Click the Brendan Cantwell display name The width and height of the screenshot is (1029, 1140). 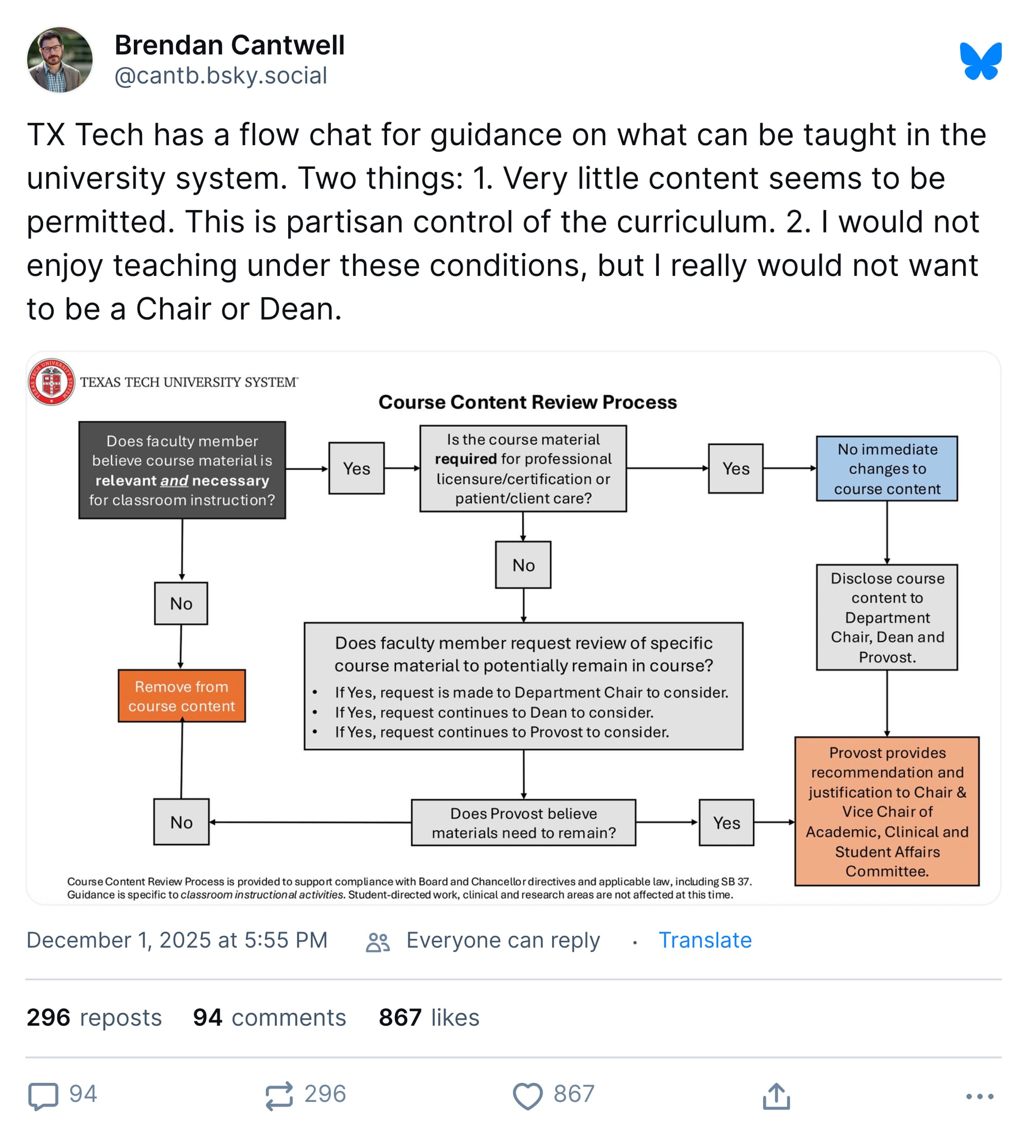click(x=229, y=45)
